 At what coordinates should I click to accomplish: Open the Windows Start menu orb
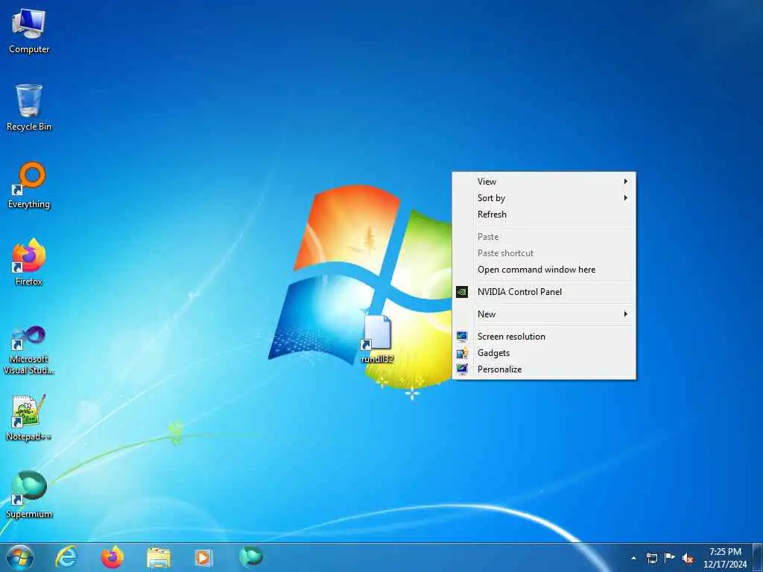[x=20, y=557]
